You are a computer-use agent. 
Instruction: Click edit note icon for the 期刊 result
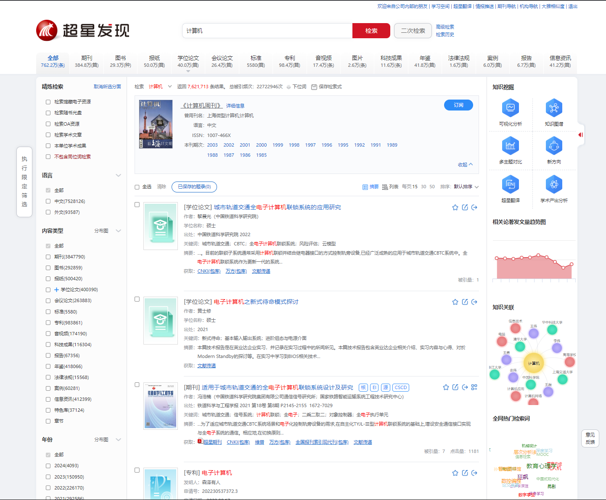click(x=455, y=387)
